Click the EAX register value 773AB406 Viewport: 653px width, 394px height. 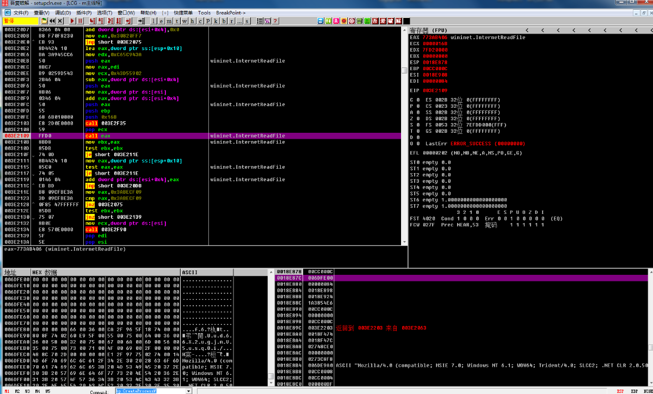pyautogui.click(x=435, y=38)
